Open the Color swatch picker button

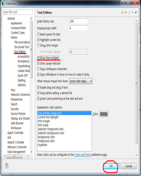click(x=104, y=114)
